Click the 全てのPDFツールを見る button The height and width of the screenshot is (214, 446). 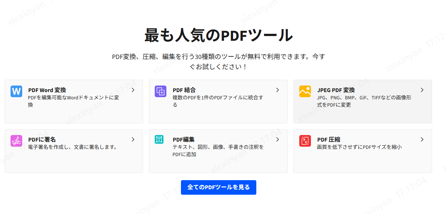pos(218,187)
